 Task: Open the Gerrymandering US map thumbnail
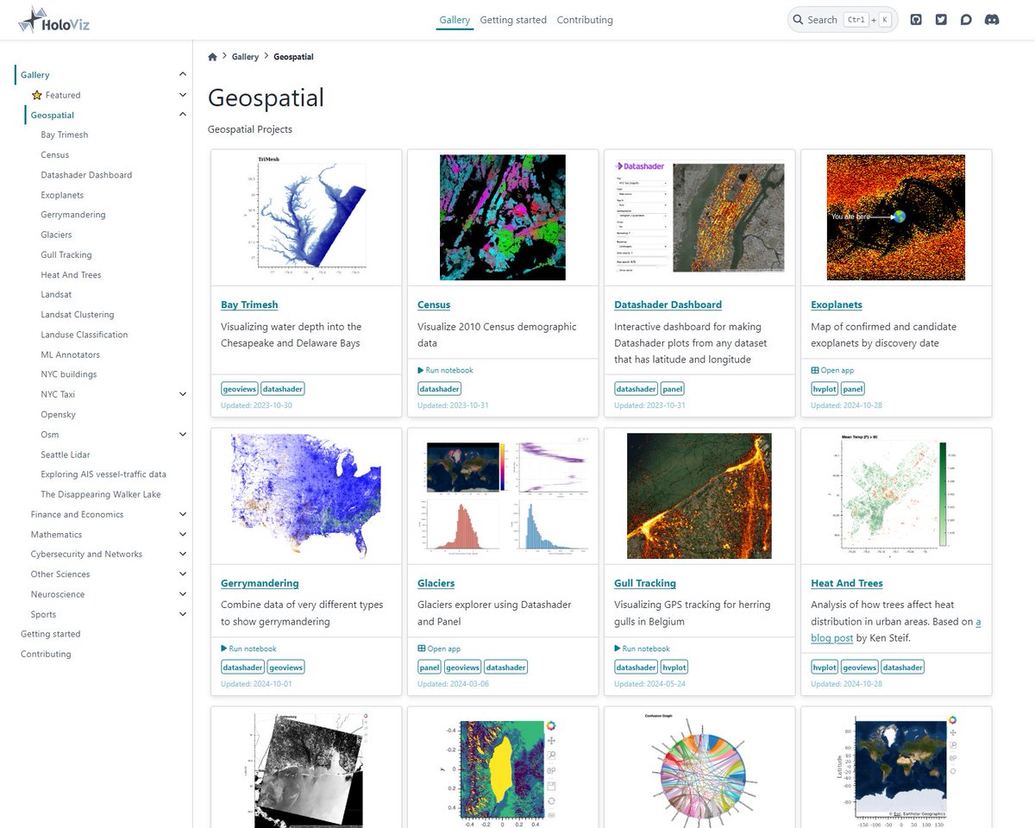tap(306, 496)
